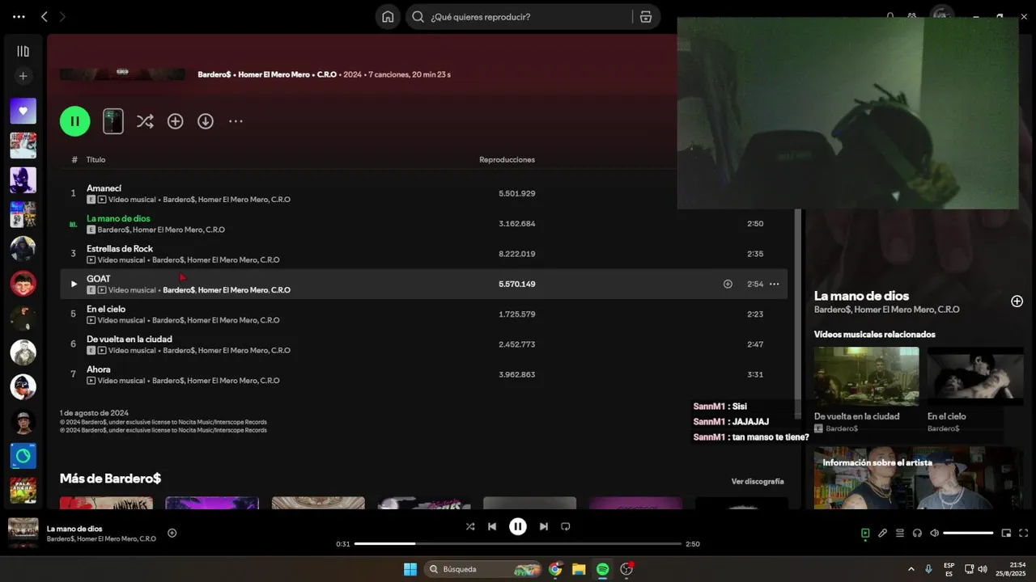The height and width of the screenshot is (582, 1036).
Task: Play the track GOAT
Action: (74, 284)
